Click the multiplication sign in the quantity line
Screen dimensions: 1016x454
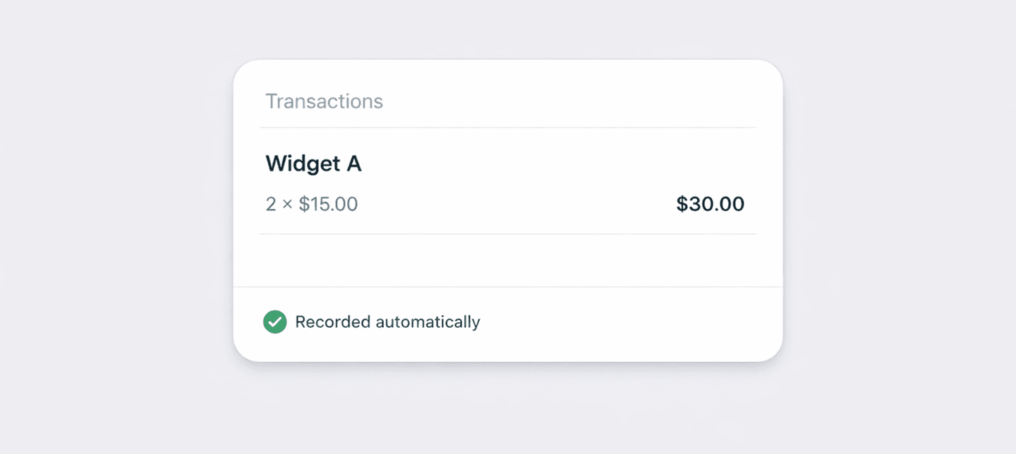(287, 205)
